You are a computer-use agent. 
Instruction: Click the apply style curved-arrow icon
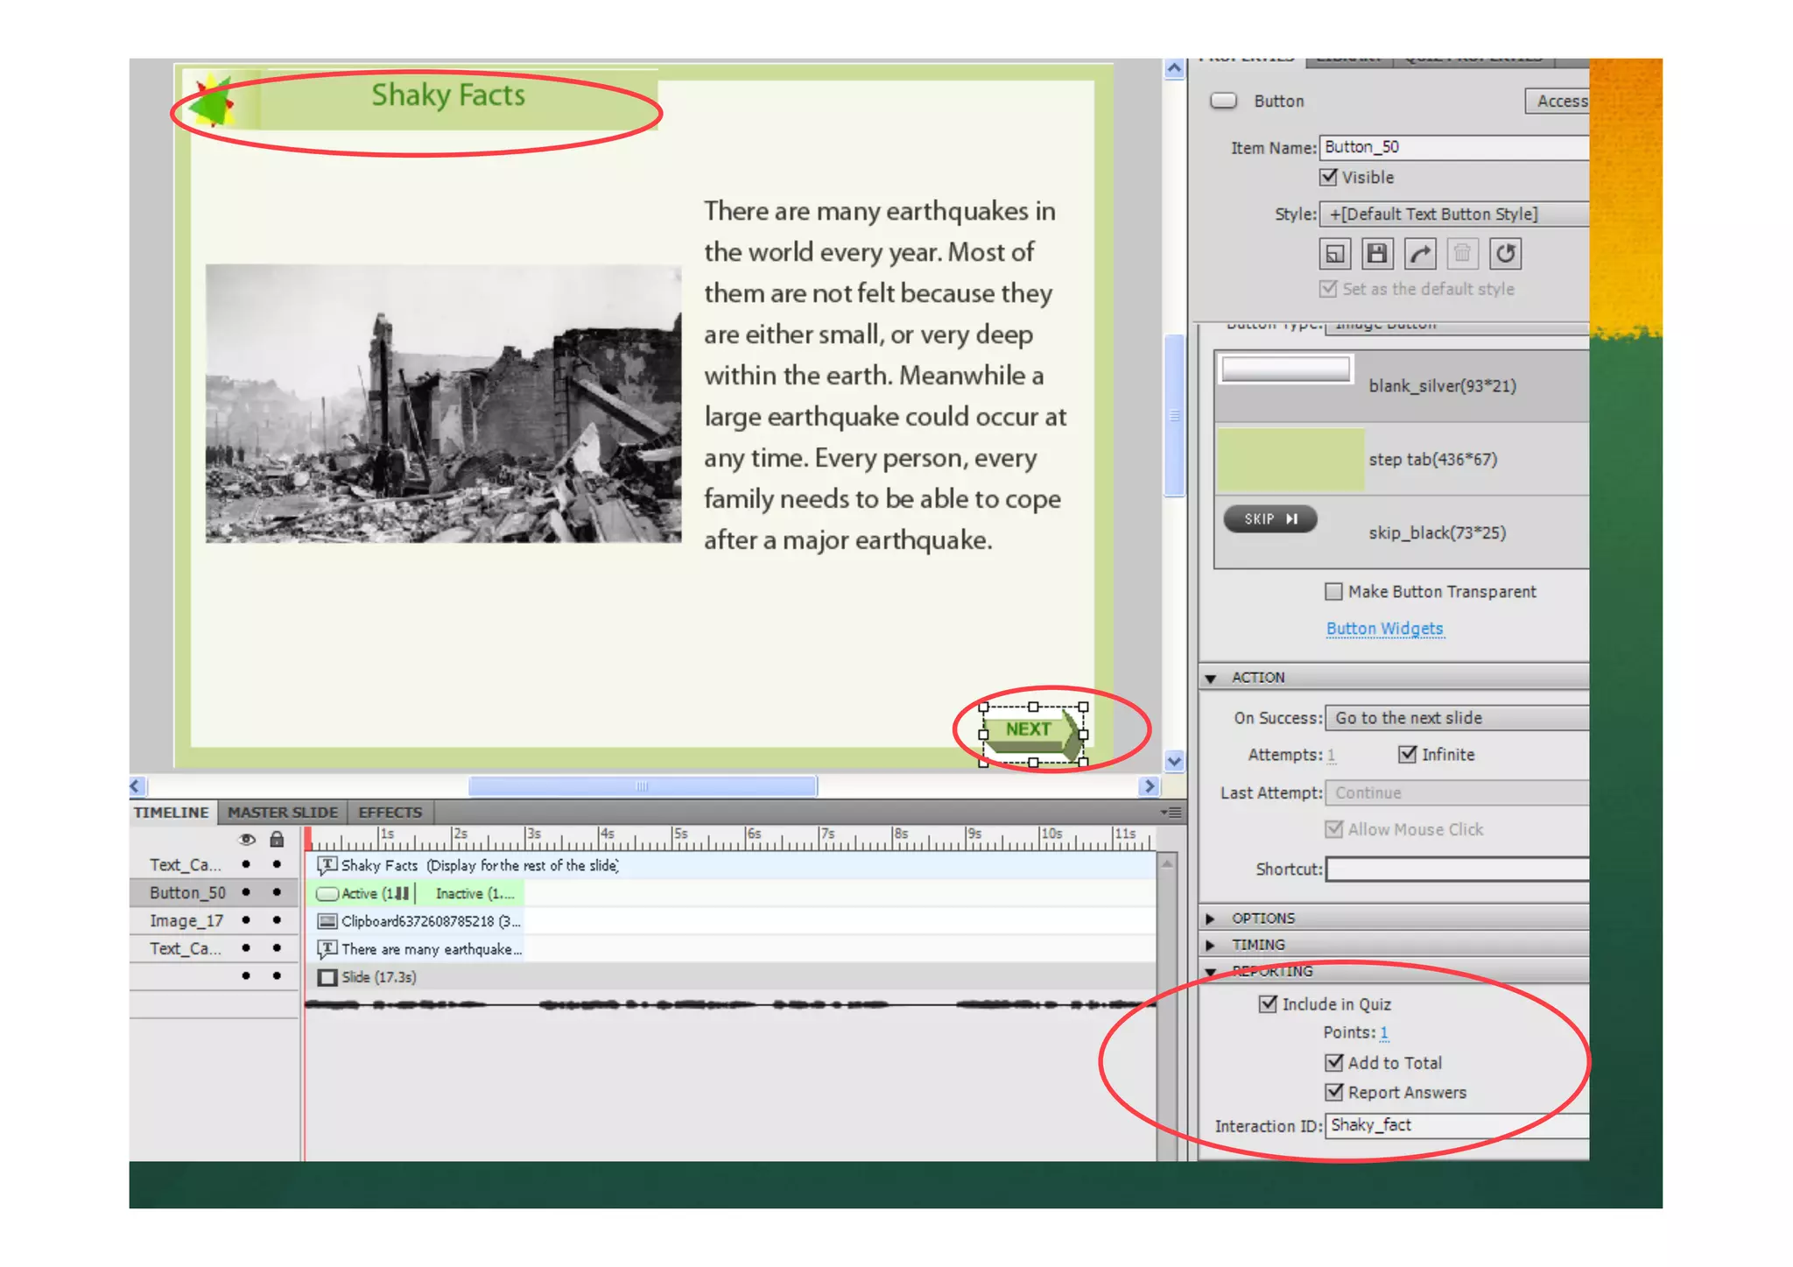click(x=1419, y=254)
